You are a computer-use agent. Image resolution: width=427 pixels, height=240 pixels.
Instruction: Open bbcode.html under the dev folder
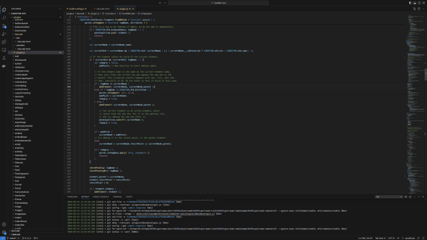(x=36, y=42)
